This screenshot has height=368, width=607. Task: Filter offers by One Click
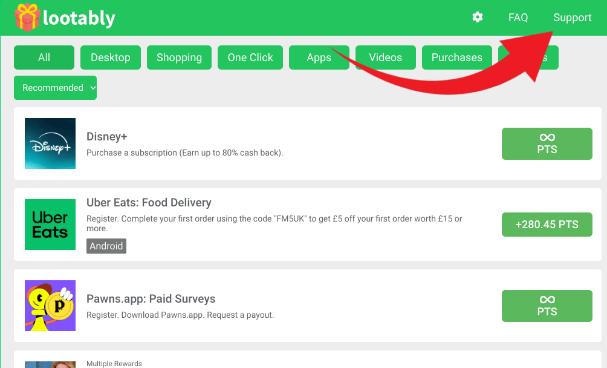point(250,57)
